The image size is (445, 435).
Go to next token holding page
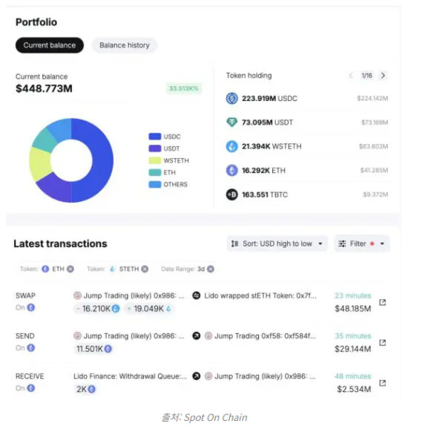[x=383, y=76]
